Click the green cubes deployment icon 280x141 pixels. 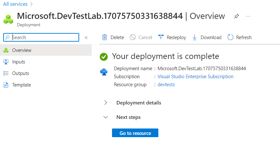click(8, 19)
